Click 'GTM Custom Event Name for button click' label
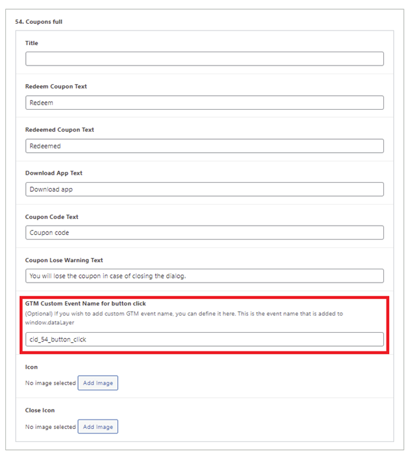413x452 pixels. [85, 303]
